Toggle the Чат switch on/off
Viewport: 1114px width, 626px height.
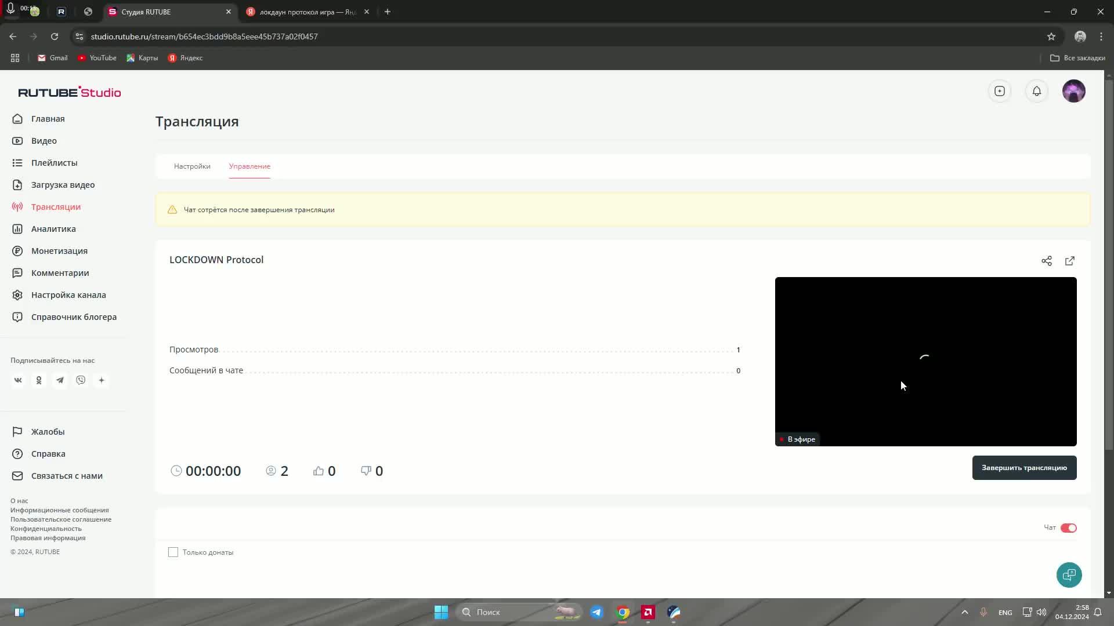tap(1068, 527)
